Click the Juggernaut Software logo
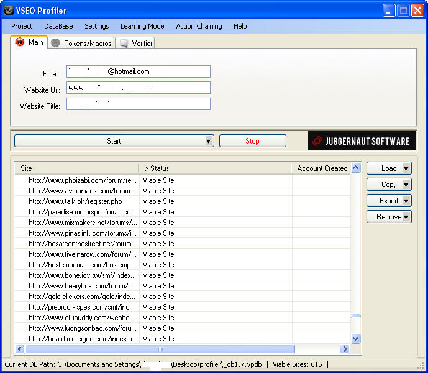Viewport: 428px width, 373px height. (362, 140)
